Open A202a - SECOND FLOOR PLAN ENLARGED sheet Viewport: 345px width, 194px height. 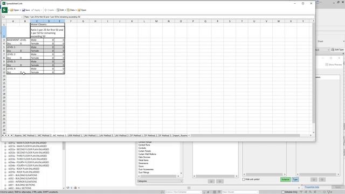[x=29, y=149]
